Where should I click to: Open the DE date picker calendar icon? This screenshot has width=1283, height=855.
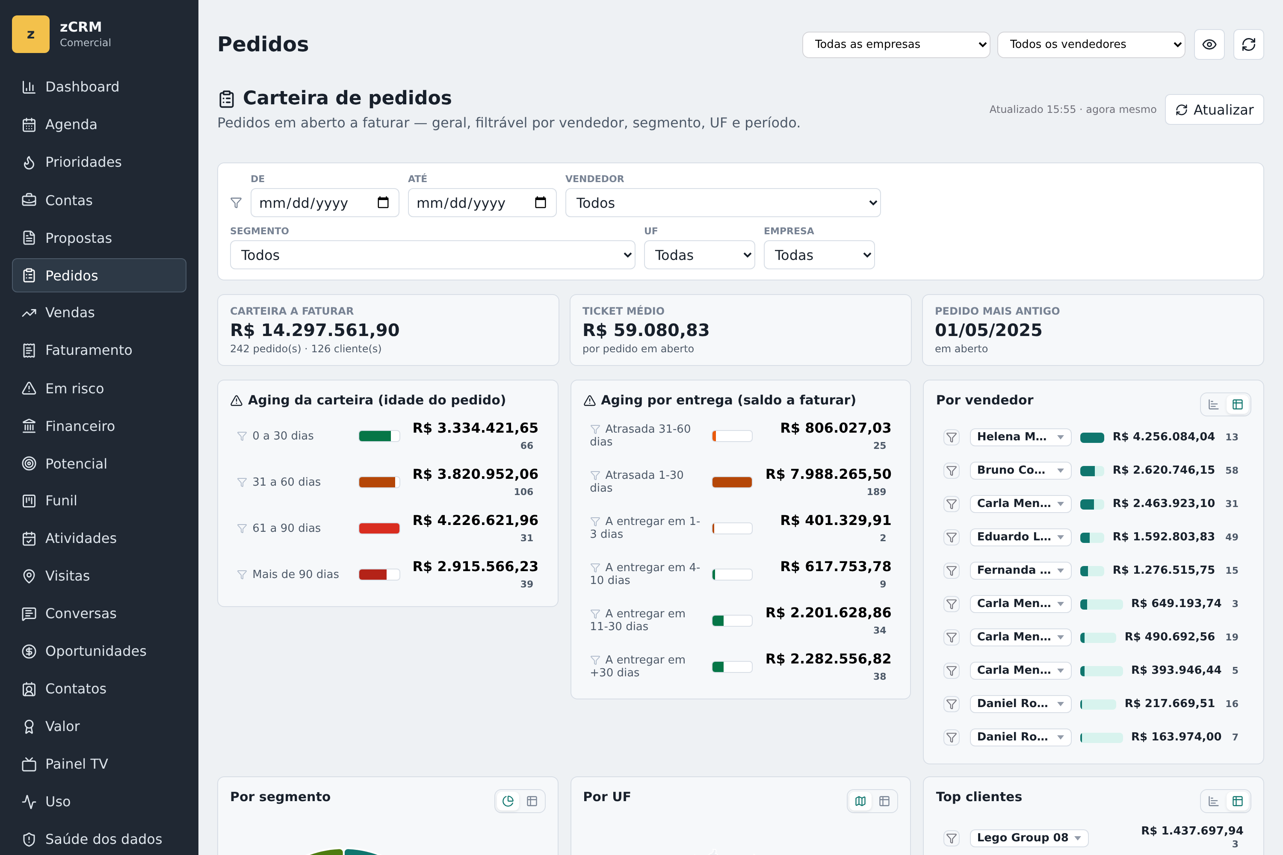click(383, 202)
